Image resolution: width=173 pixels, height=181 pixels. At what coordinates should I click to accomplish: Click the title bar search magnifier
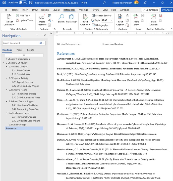[104, 3]
